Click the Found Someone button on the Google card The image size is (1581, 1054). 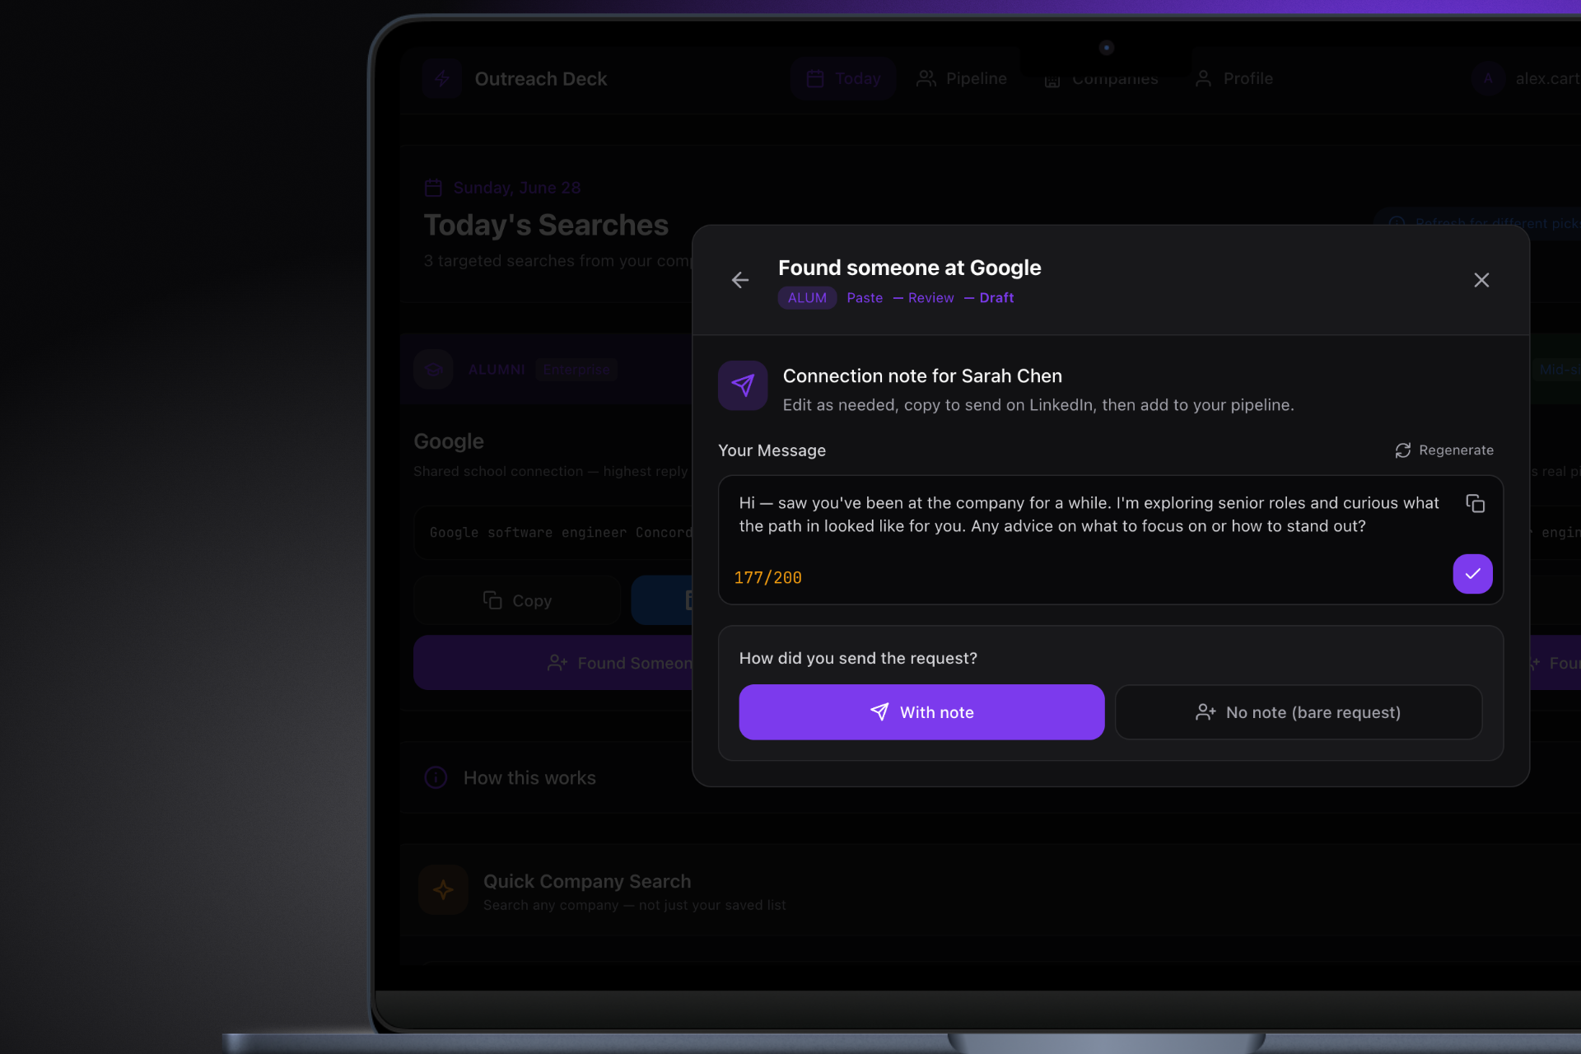[x=553, y=663]
